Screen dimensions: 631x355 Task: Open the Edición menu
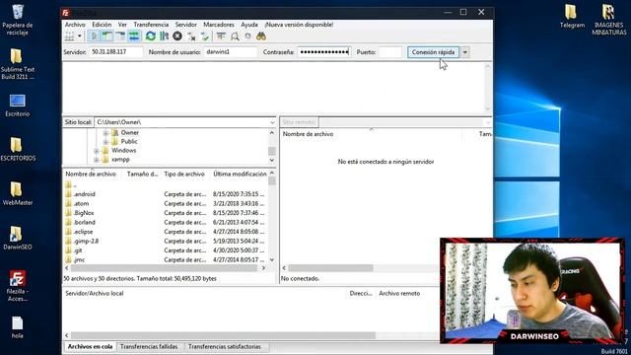tap(102, 25)
